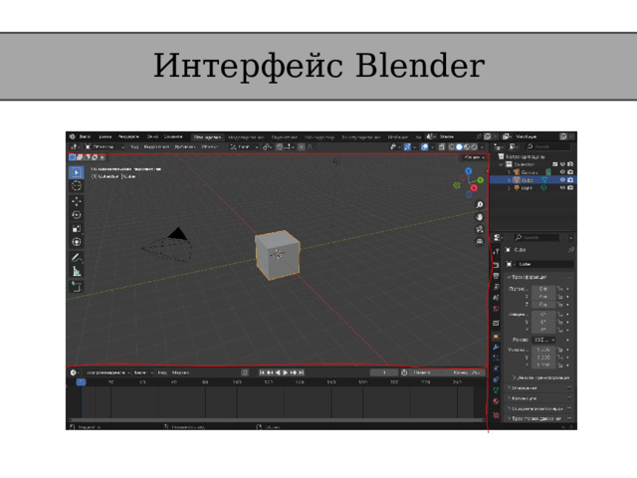Screen dimensions: 637x478
Task: Open the 3D viewport editor type dropdown
Action: [76, 146]
